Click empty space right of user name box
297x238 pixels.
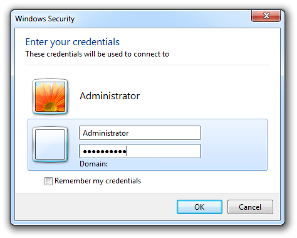(234, 133)
